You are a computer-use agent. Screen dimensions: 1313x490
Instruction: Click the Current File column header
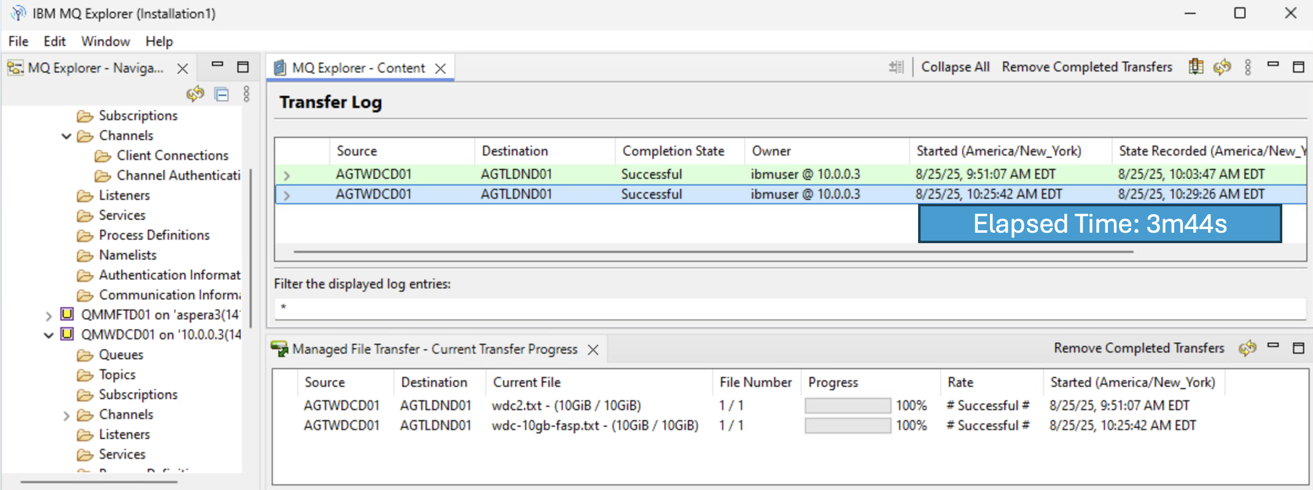[599, 382]
